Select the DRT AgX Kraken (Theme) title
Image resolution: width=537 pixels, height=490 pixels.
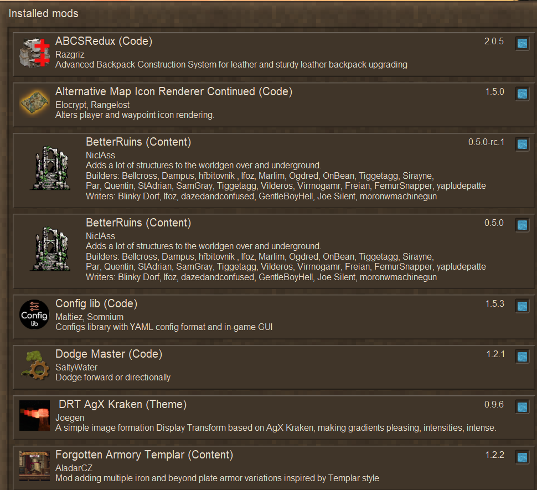[122, 404]
